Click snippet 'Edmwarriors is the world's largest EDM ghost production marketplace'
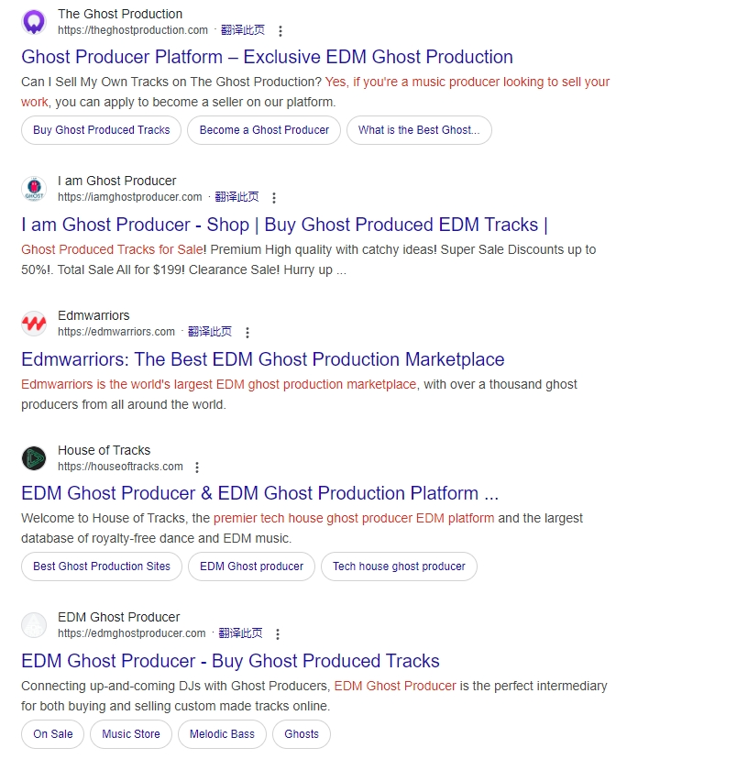Image resolution: width=748 pixels, height=770 pixels. pyautogui.click(x=218, y=384)
